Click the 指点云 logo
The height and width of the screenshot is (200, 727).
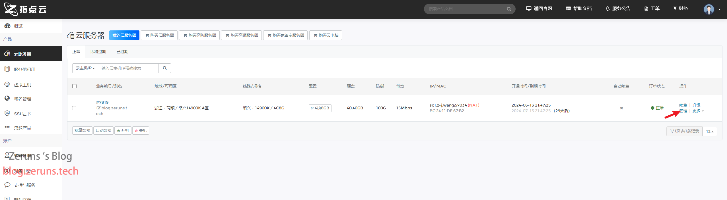coord(25,9)
